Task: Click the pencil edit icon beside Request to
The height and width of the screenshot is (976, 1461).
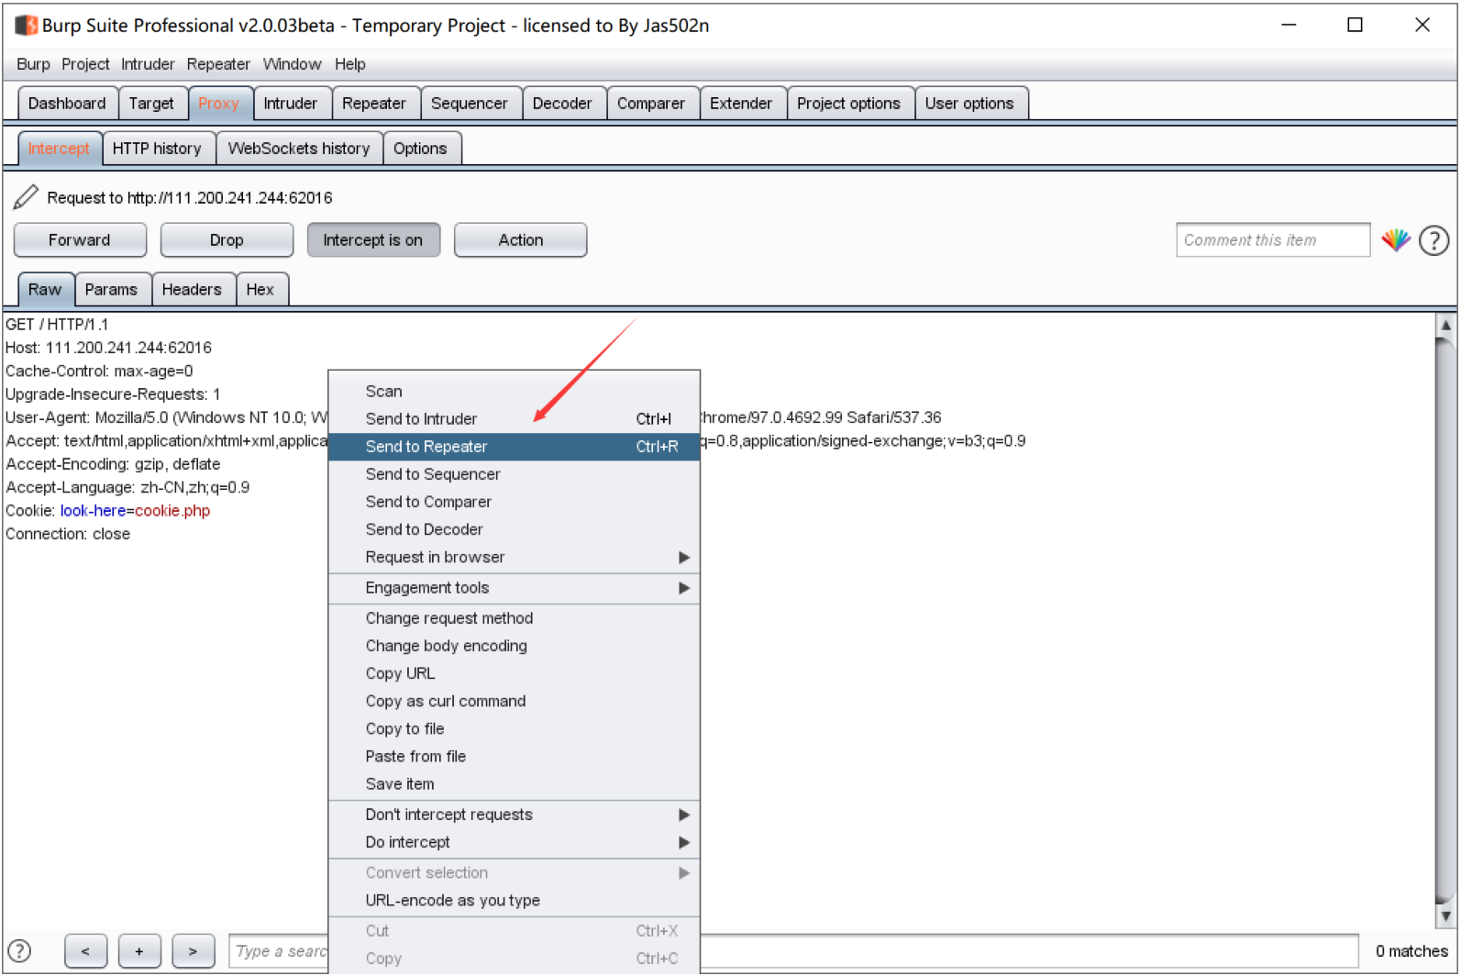Action: 26,196
